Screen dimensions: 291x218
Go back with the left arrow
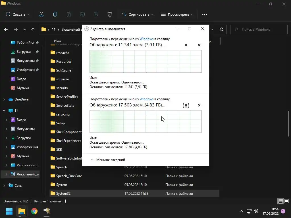tap(6, 30)
